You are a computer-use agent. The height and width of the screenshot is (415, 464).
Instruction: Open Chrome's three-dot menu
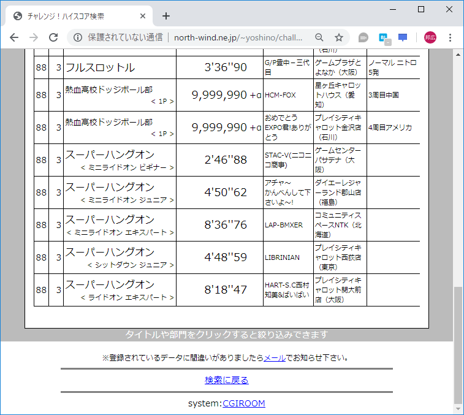click(450, 37)
